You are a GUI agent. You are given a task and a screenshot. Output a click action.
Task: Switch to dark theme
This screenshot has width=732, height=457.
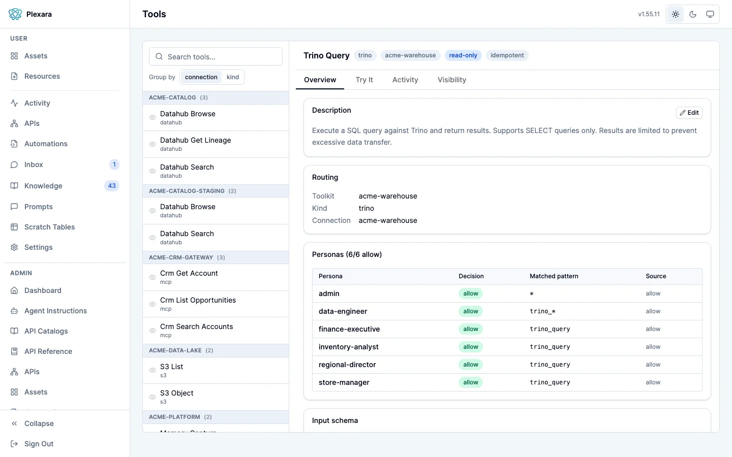point(693,14)
